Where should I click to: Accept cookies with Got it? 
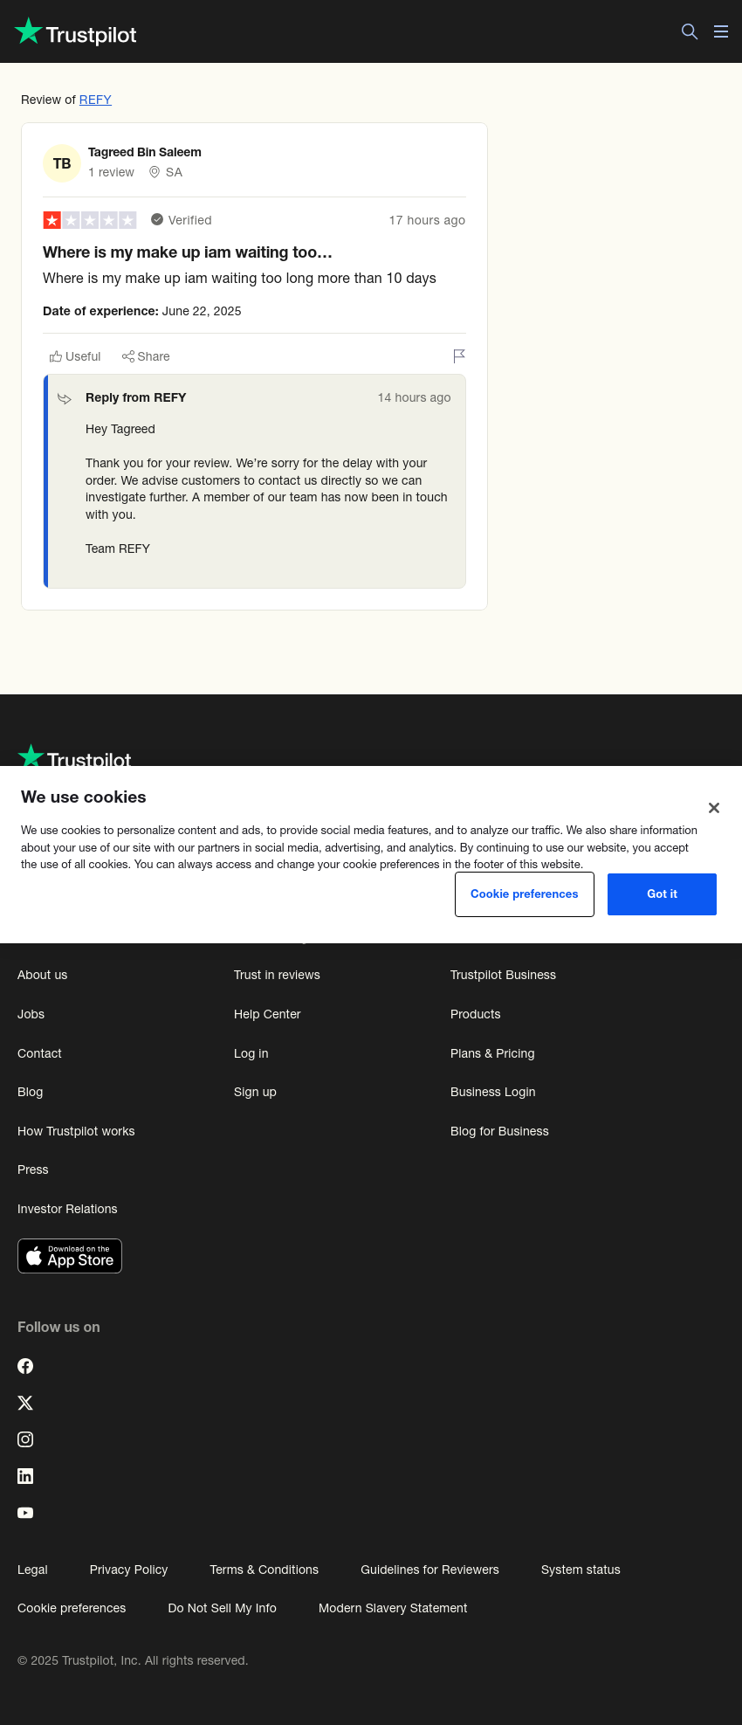tap(662, 894)
